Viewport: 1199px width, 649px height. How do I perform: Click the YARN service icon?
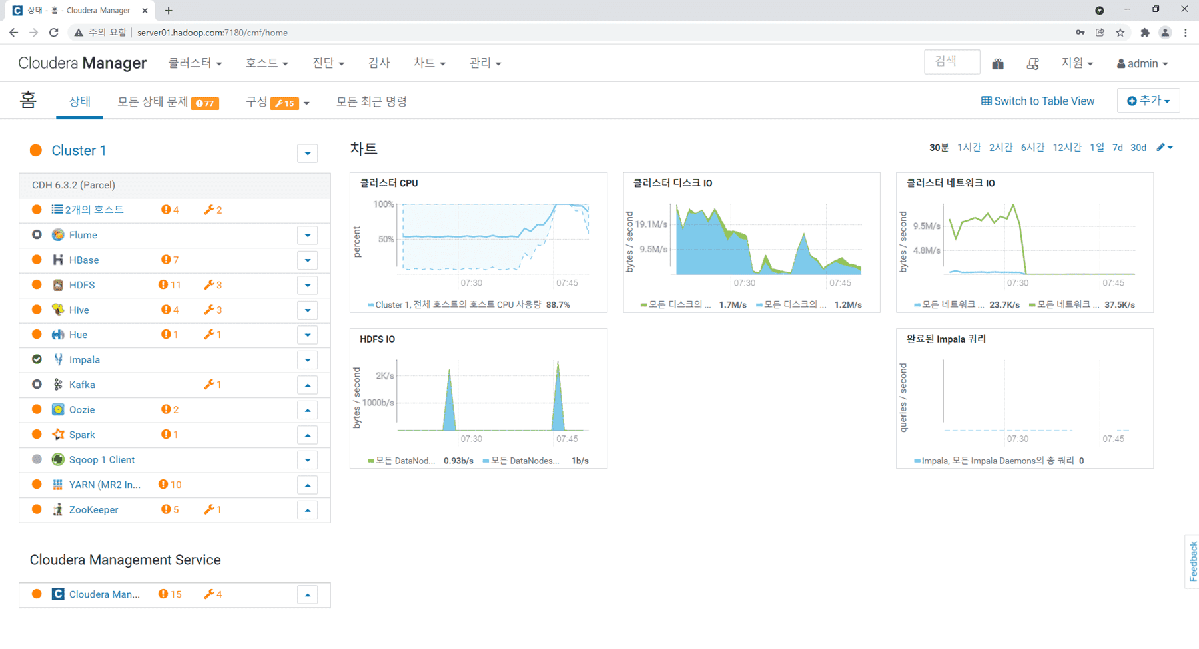tap(58, 485)
